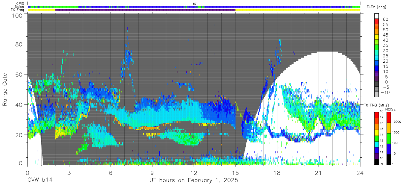
Task: Click the 24 tick on UT hours axis
Action: point(360,172)
